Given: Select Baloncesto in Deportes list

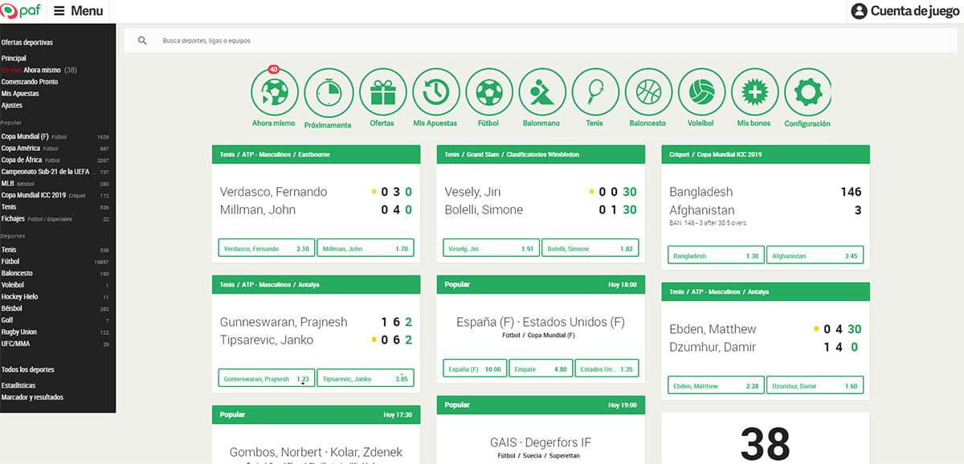Looking at the screenshot, I should pos(55,273).
